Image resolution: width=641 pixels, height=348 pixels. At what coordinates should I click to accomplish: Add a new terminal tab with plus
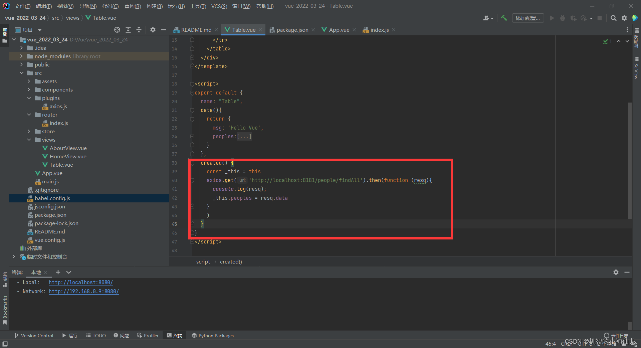point(58,272)
